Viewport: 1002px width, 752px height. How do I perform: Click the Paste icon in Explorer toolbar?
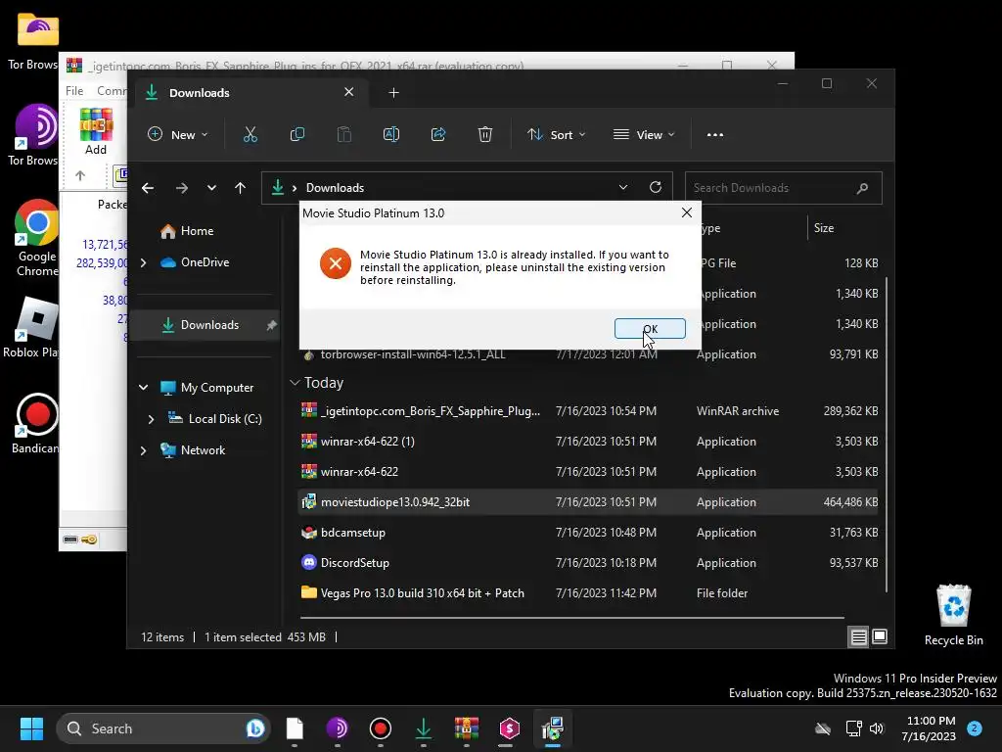[x=343, y=134]
